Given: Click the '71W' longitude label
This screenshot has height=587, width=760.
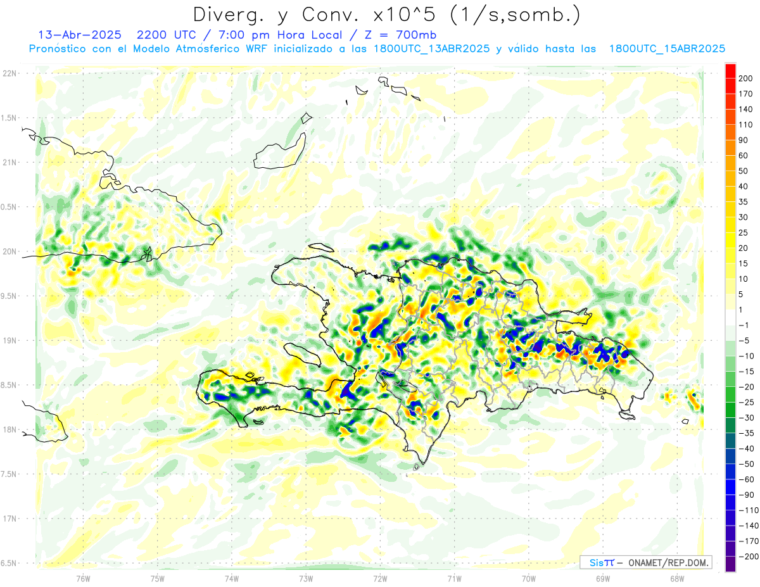Looking at the screenshot, I should (x=454, y=578).
